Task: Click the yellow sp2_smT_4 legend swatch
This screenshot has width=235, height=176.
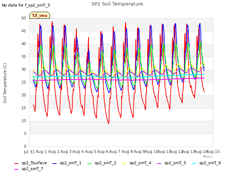Action: 124,164
